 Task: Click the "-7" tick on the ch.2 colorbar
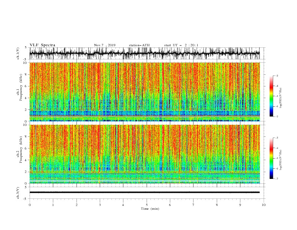coord(276,179)
